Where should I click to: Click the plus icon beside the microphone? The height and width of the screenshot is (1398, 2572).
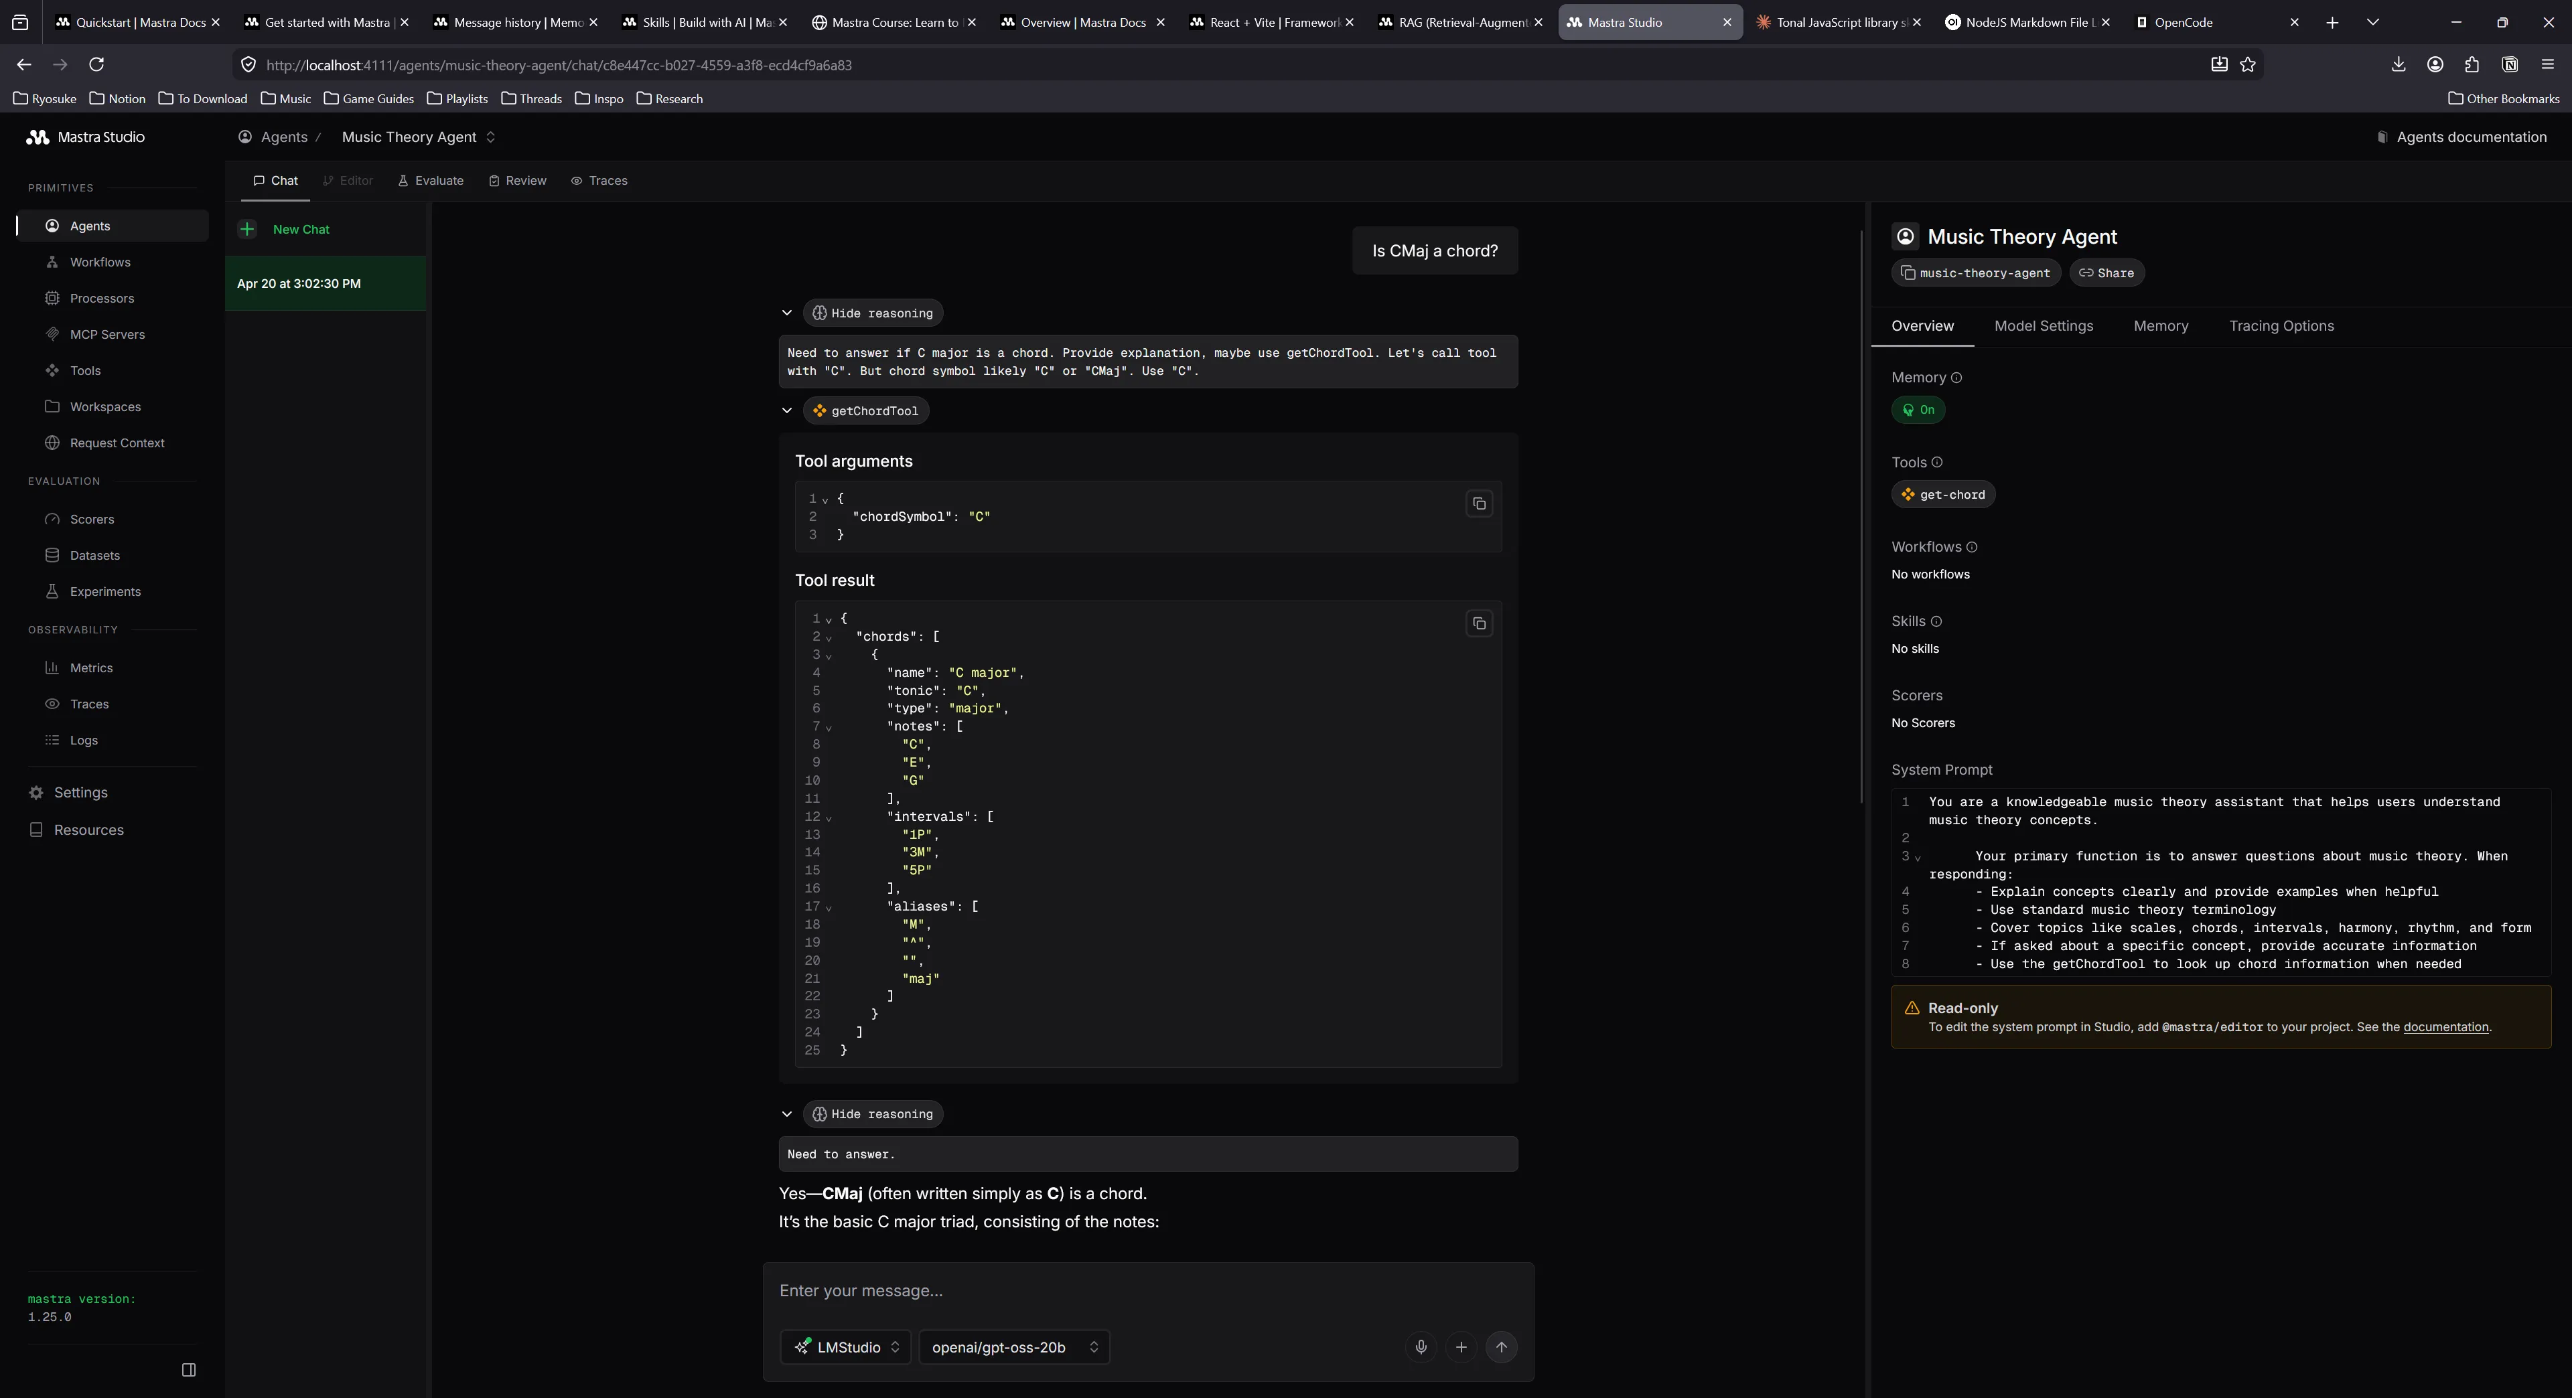point(1461,1346)
